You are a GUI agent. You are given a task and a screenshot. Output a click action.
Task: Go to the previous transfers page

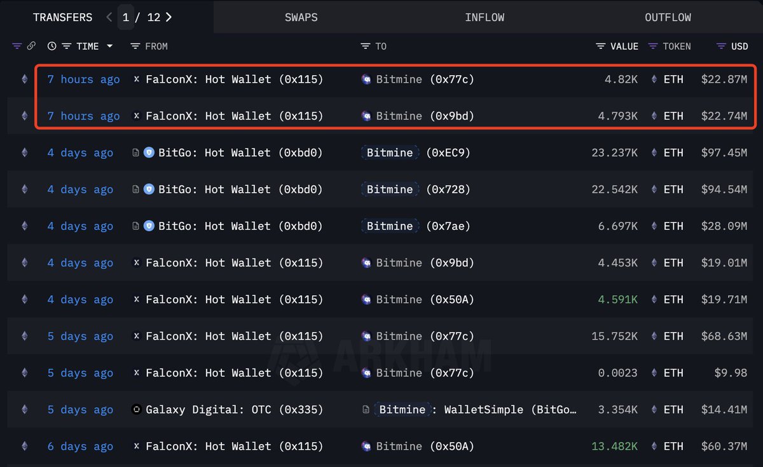109,17
